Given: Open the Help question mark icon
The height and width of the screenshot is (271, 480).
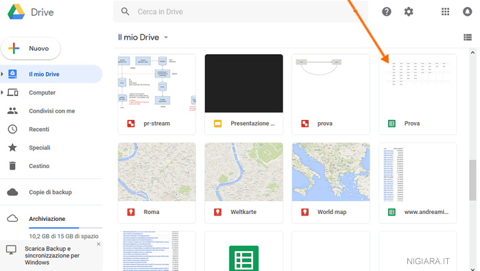Looking at the screenshot, I should pyautogui.click(x=387, y=12).
